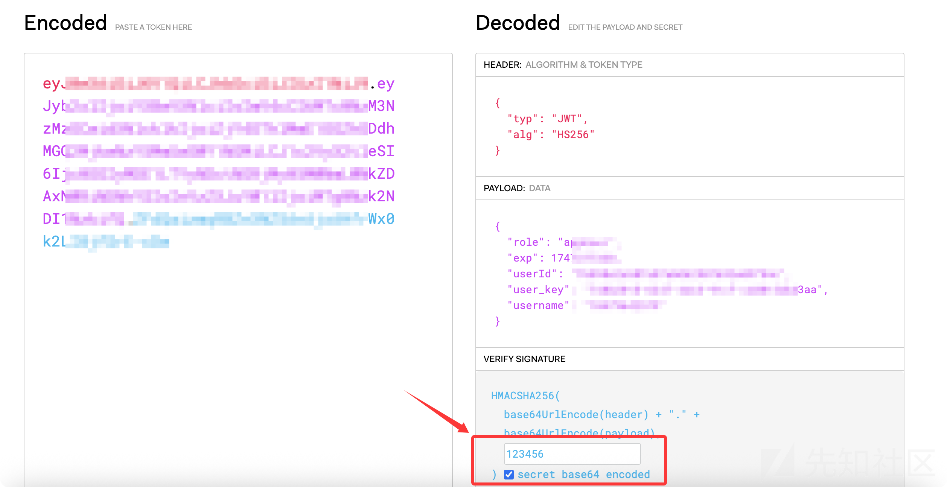Uncheck the secret base64 encoded checkbox
947x487 pixels.
pos(509,475)
